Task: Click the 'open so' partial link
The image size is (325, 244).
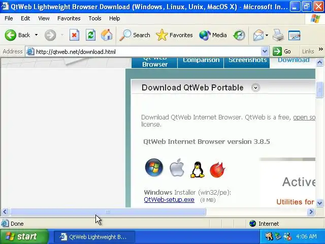Action: click(x=304, y=117)
